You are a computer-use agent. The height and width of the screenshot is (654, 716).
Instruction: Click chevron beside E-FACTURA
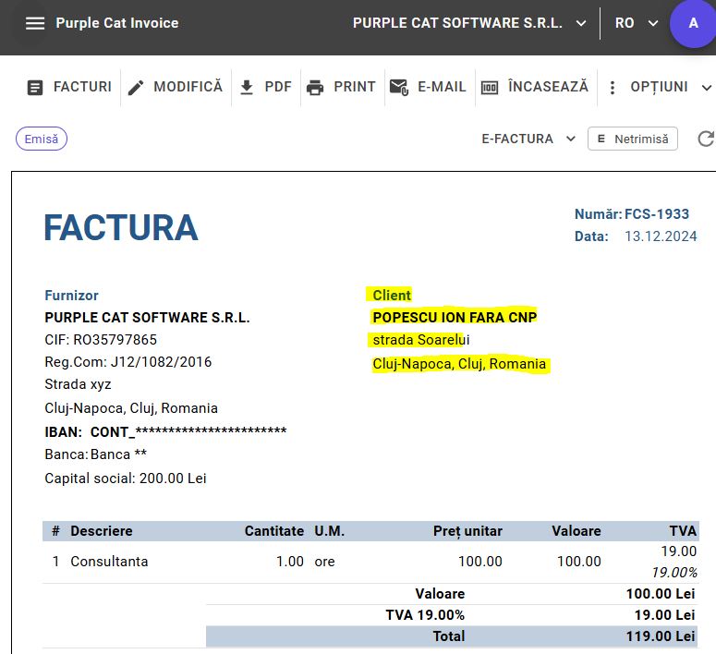pyautogui.click(x=571, y=139)
